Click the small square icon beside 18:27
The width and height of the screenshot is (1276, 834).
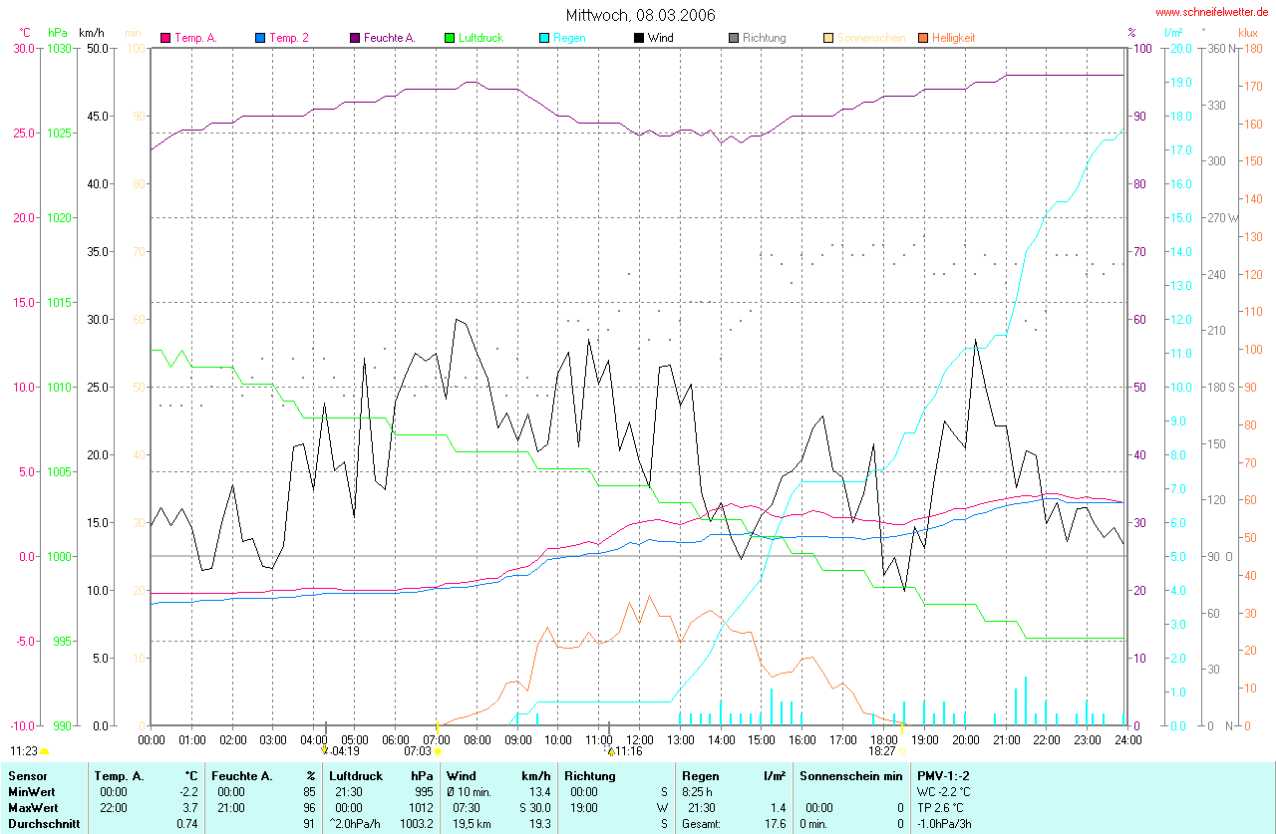click(901, 752)
